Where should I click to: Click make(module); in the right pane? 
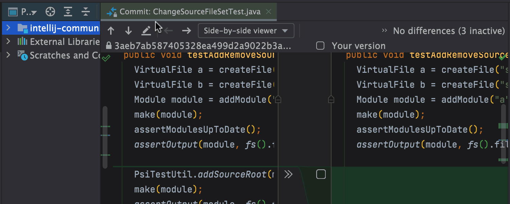click(x=391, y=115)
